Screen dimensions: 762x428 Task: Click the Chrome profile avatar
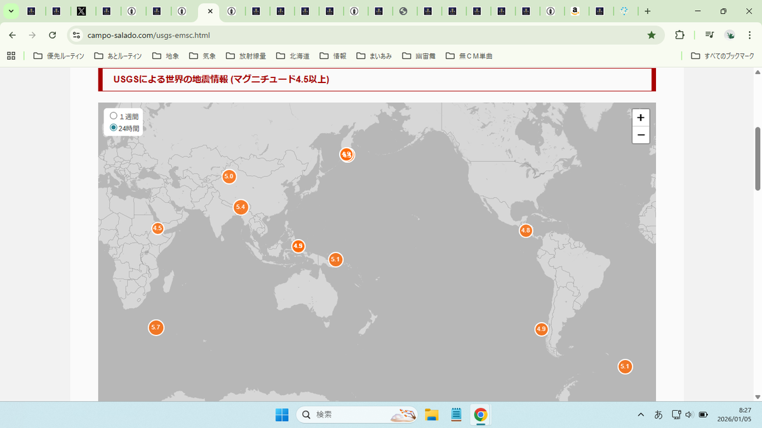(x=728, y=36)
